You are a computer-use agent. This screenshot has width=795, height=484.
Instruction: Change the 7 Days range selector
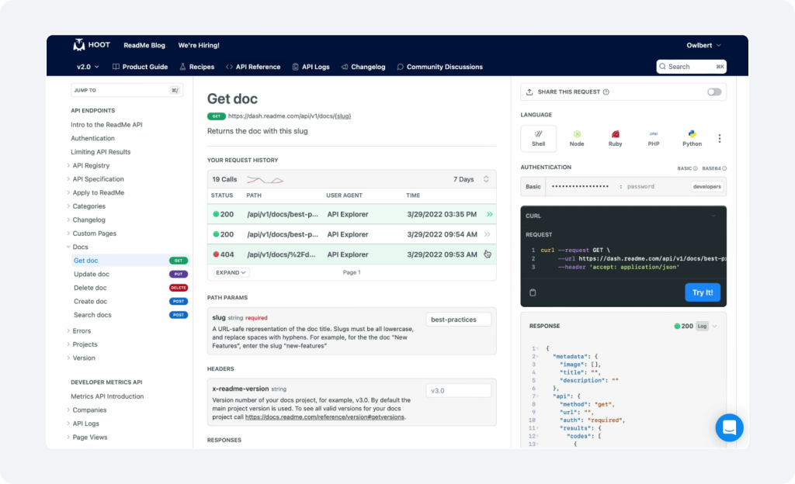click(x=470, y=179)
